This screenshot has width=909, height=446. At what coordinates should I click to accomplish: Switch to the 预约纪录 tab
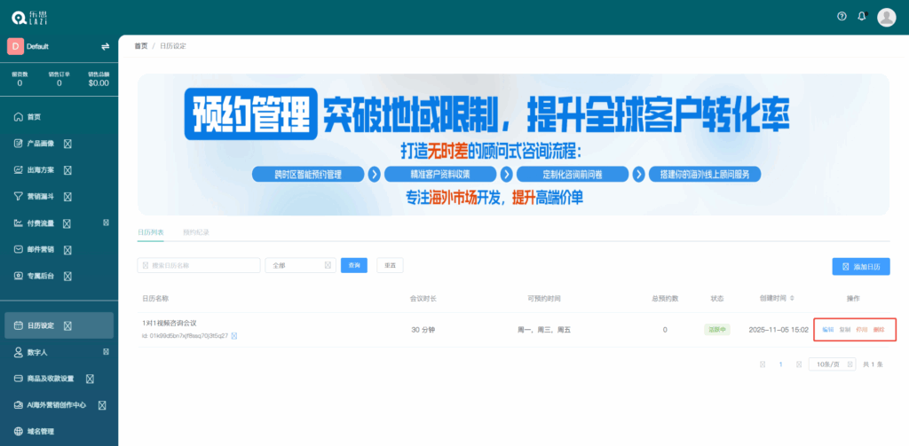point(195,231)
